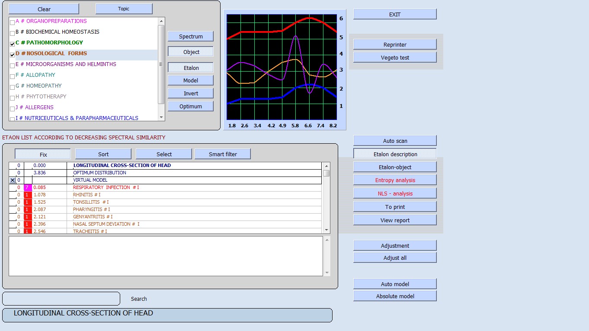589x331 pixels.
Task: Click View report button
Action: (395, 220)
